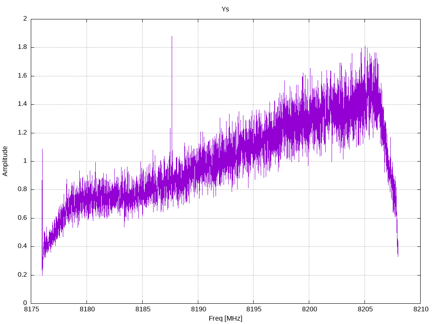Viewport: 432px width, 324px height.
Task: Click the y-axis tick label 1
Action: pyautogui.click(x=25, y=161)
